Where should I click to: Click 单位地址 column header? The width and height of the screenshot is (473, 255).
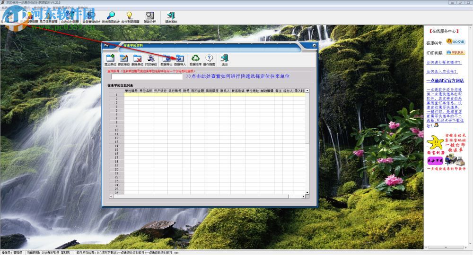253,90
